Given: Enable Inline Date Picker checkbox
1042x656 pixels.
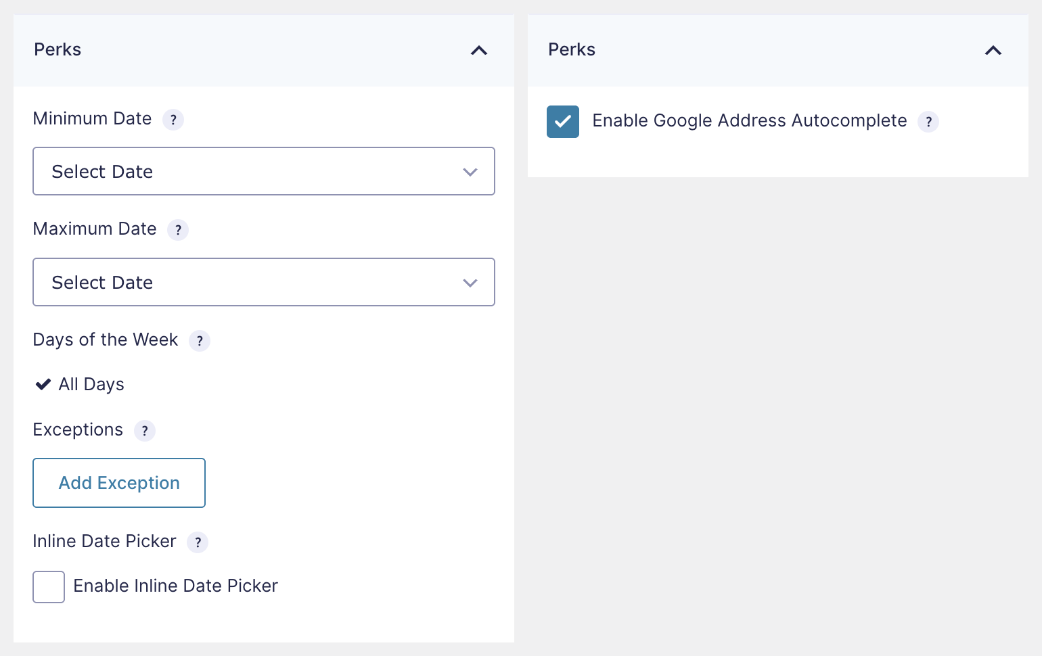Looking at the screenshot, I should click(x=49, y=587).
